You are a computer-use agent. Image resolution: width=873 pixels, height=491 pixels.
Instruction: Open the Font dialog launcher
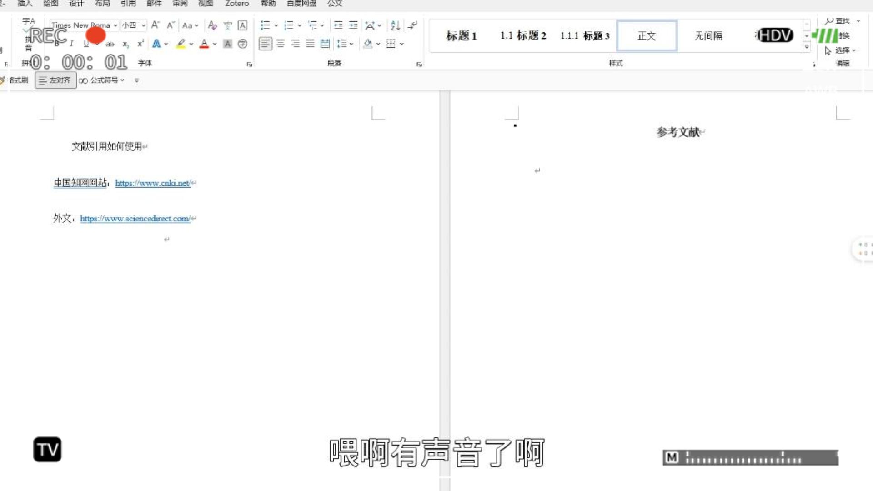(249, 65)
